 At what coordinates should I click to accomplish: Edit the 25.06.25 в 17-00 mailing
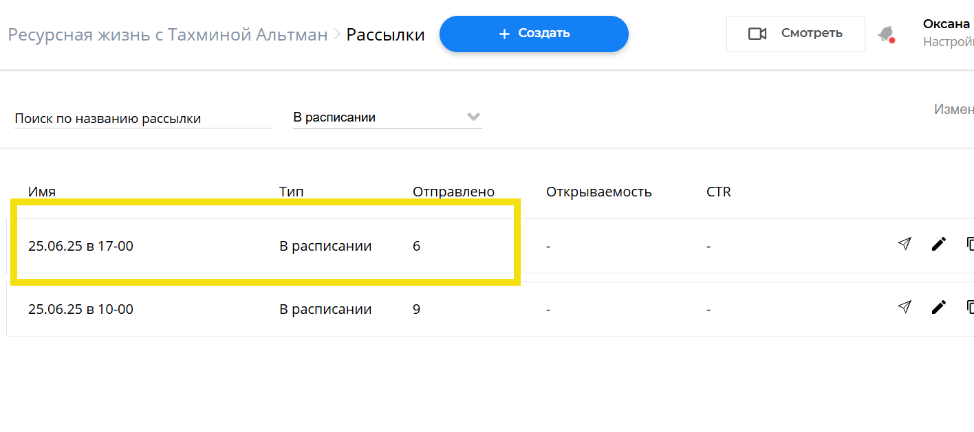938,244
